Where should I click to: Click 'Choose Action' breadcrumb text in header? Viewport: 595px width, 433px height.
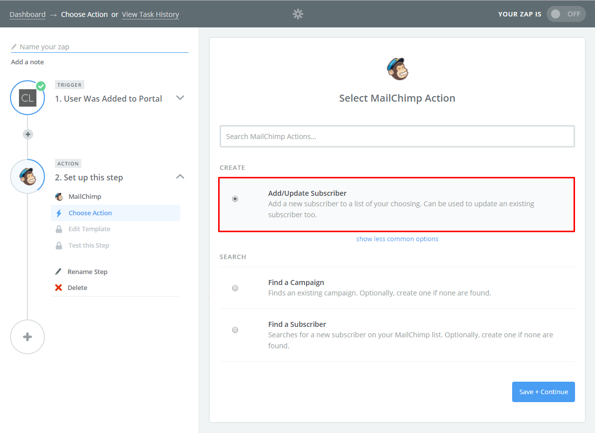[84, 14]
